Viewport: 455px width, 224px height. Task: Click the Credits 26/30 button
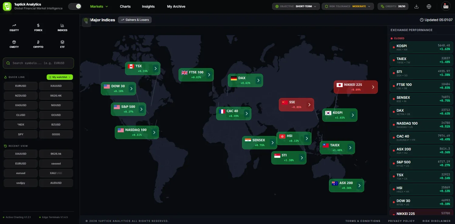[x=393, y=6]
